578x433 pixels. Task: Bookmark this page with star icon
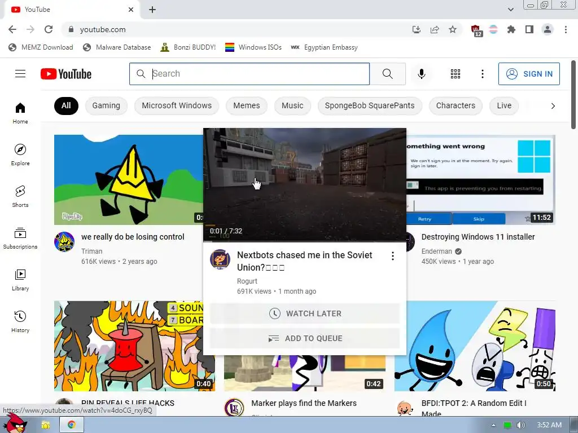pos(453,29)
